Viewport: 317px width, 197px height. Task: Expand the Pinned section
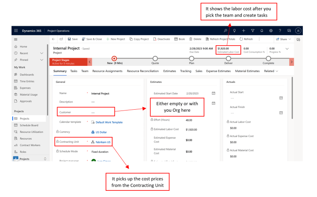(42, 60)
